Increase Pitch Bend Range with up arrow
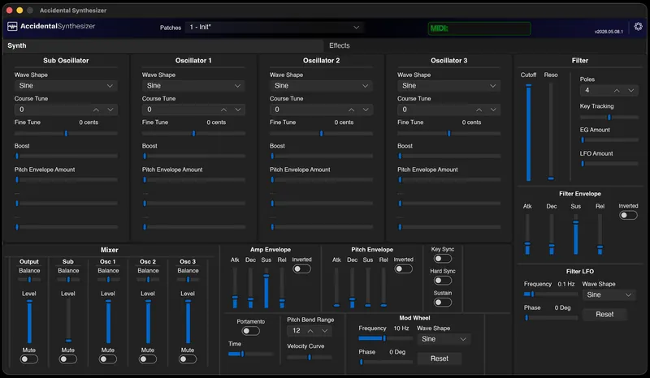650x378 pixels. (310, 330)
